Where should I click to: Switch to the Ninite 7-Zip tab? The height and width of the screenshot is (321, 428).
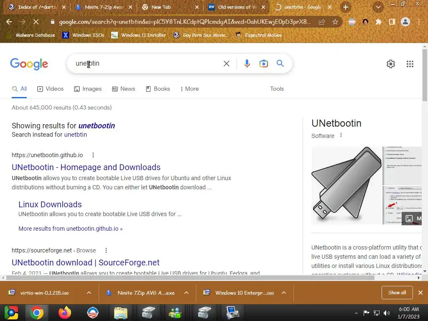coord(104,7)
